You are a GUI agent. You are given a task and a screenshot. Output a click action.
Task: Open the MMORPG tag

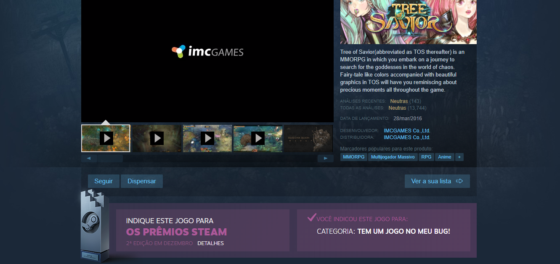(354, 157)
